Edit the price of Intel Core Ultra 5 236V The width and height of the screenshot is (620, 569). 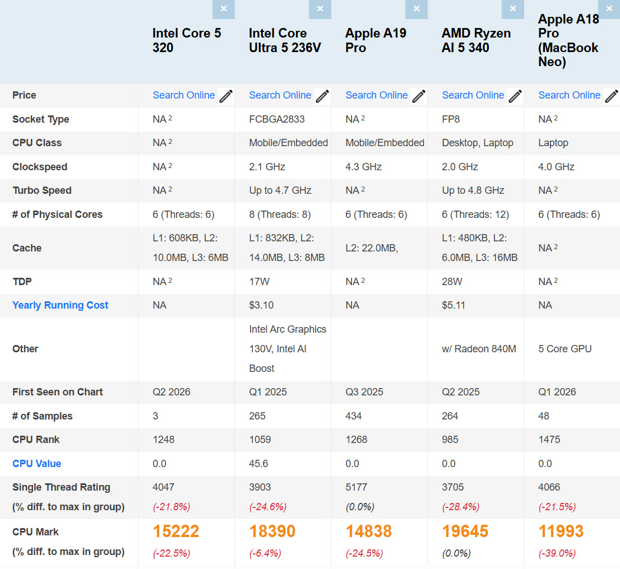tap(322, 96)
